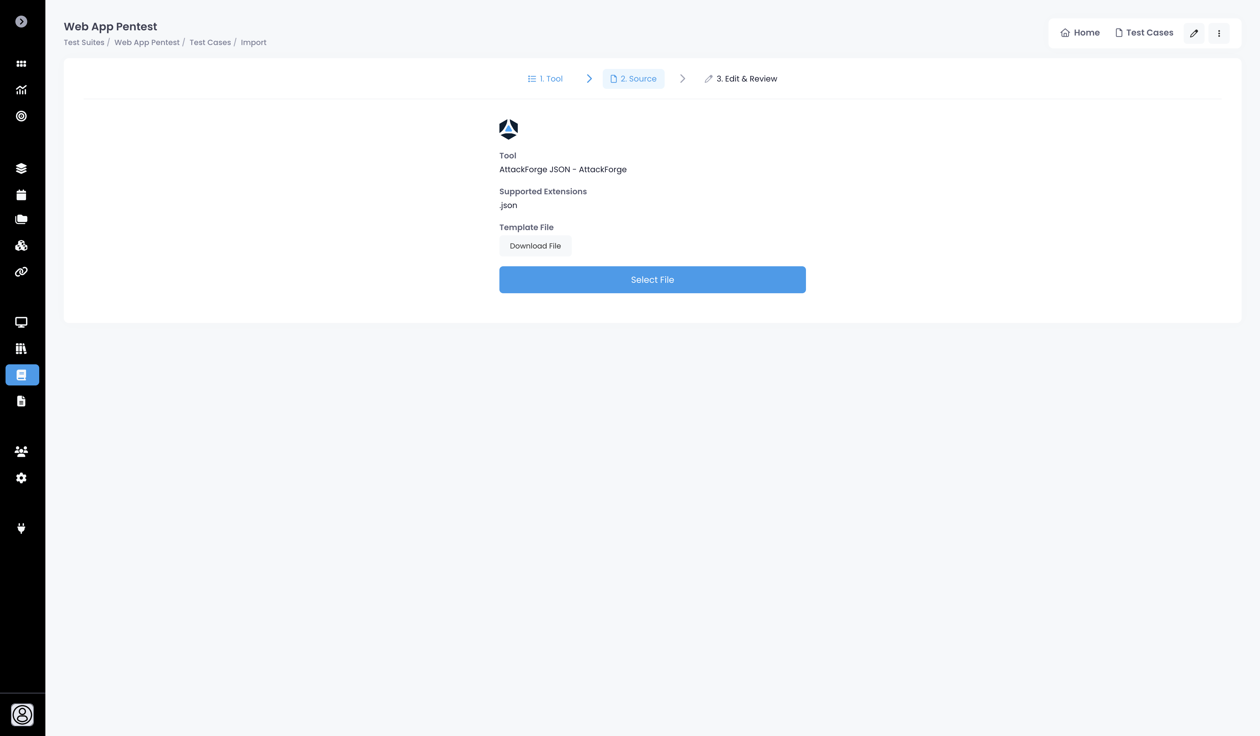This screenshot has height=736, width=1260.
Task: Expand the sidebar with the arrow icon
Action: click(x=21, y=21)
